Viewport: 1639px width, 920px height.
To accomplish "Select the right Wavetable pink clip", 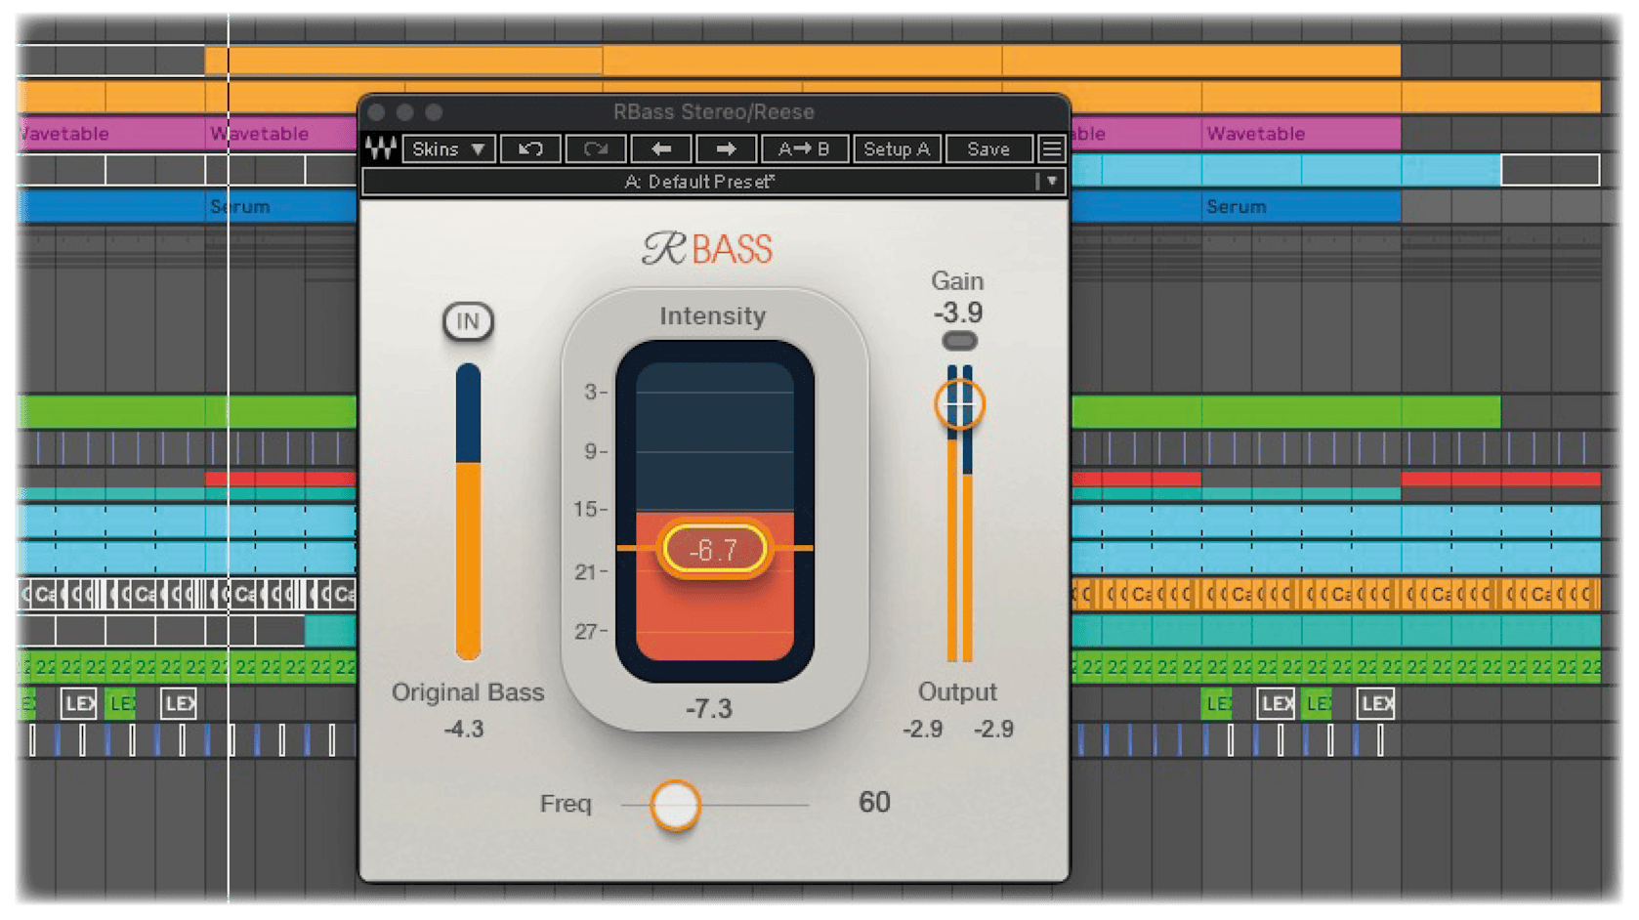I will [1300, 133].
